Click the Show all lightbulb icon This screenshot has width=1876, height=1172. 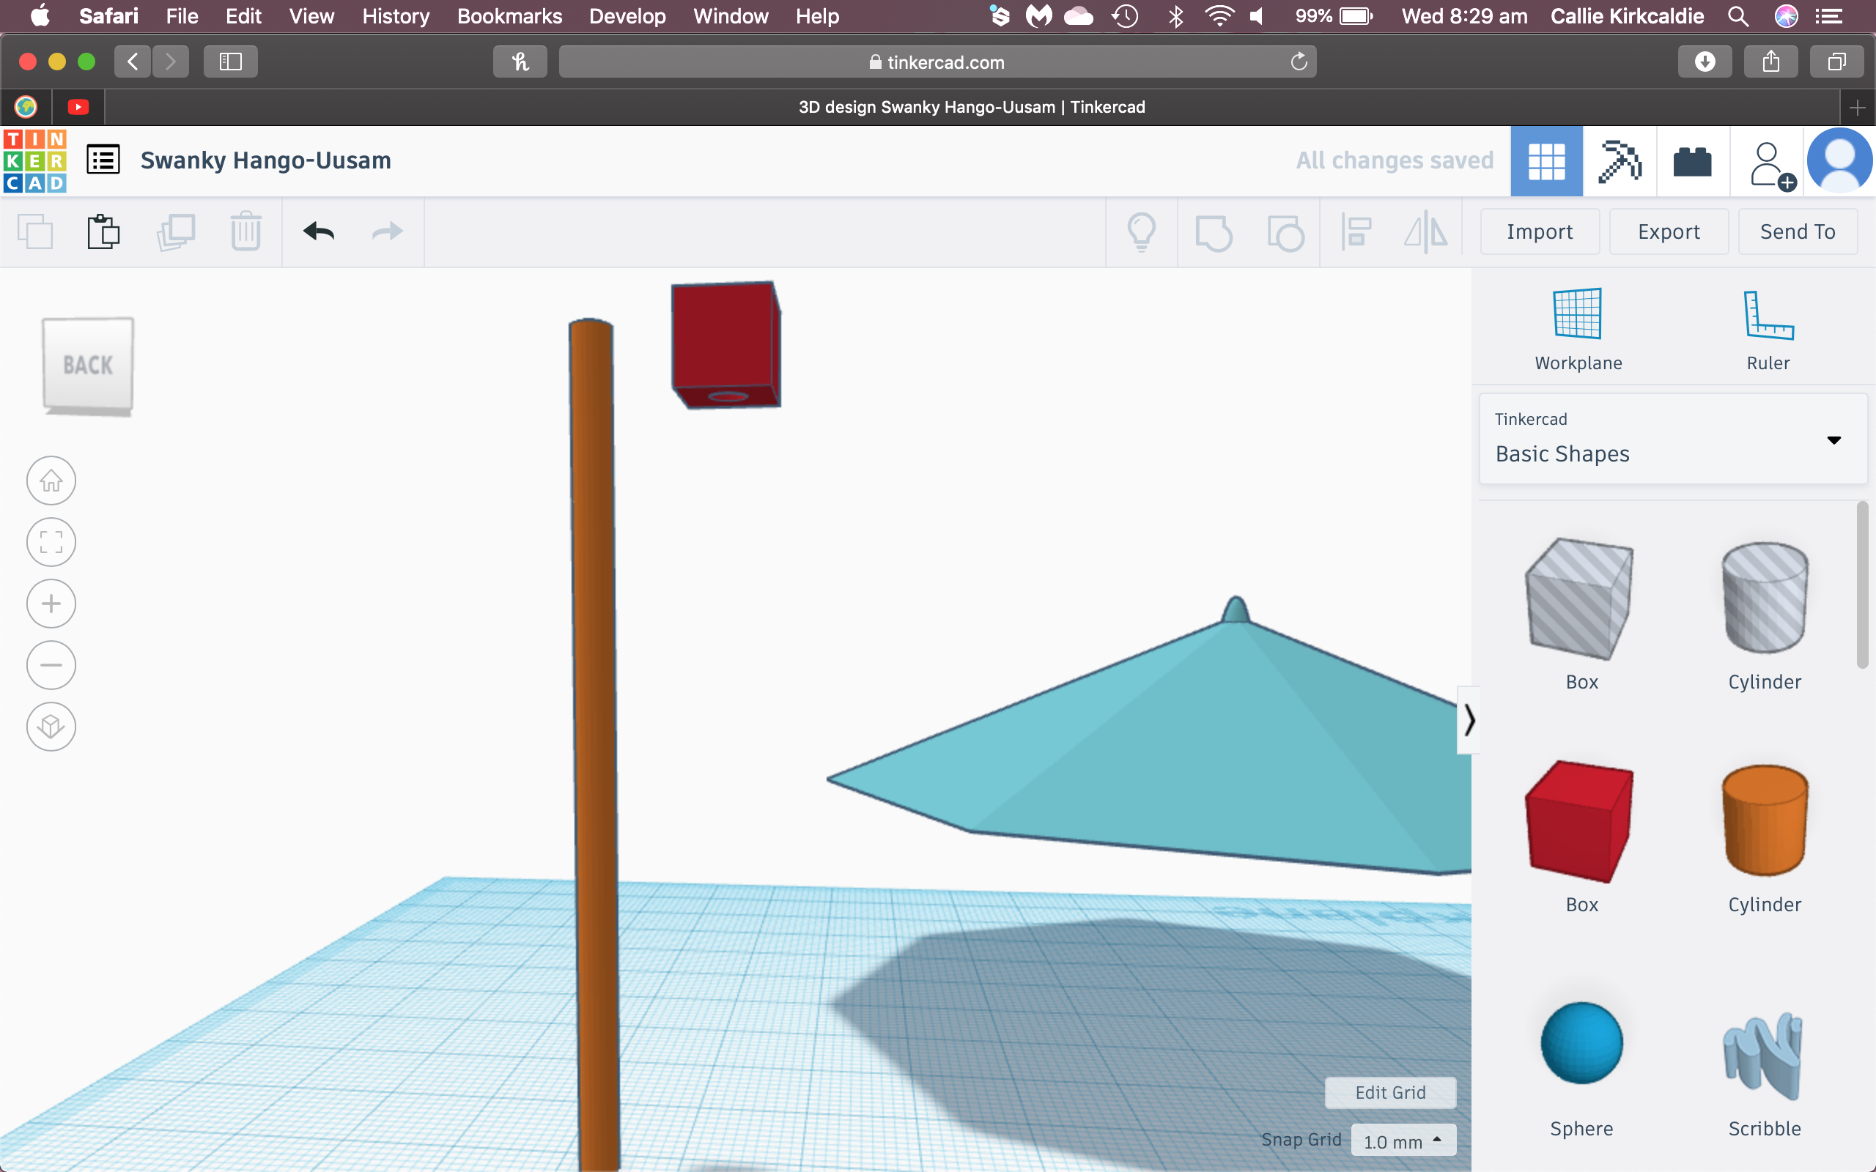pyautogui.click(x=1141, y=231)
